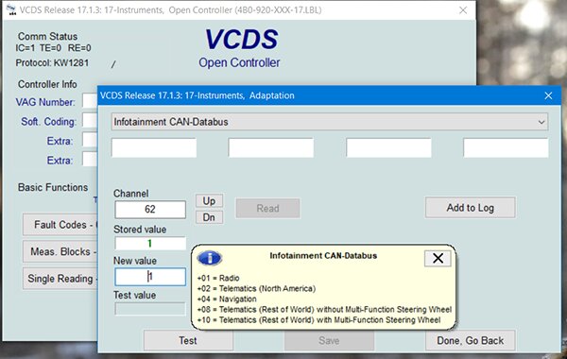Screen dimensions: 567x359
Task: Click Fault Codes button in Open Controller window
Action: click(60, 225)
